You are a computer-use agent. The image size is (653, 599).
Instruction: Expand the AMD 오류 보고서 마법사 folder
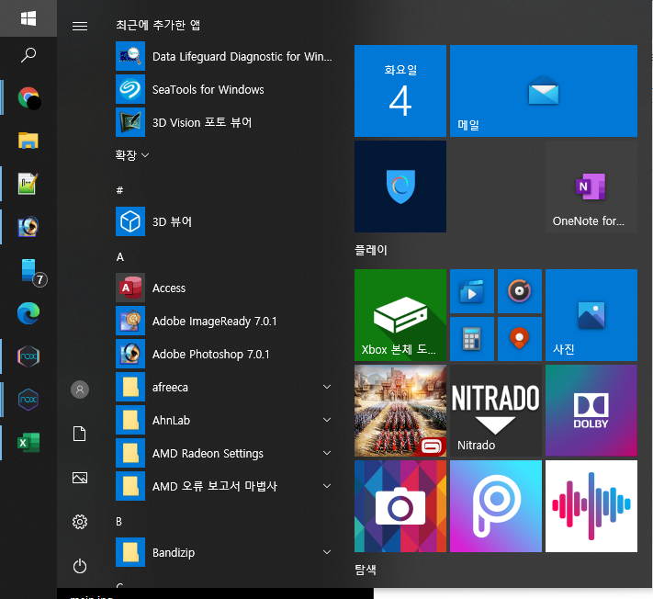click(224, 486)
